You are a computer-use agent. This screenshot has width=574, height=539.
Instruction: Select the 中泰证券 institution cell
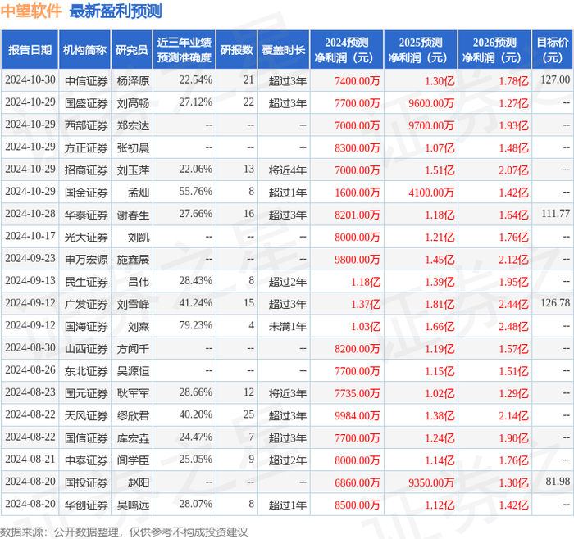point(86,460)
